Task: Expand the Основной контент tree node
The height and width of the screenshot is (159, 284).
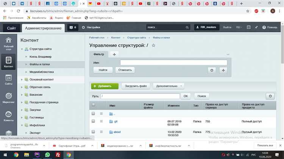Action: pyautogui.click(x=22, y=79)
